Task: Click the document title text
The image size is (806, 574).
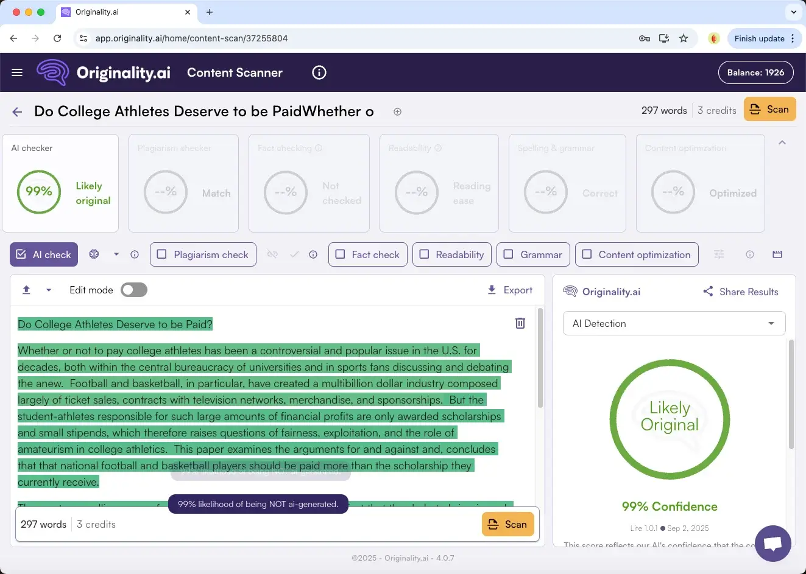Action: [x=204, y=111]
